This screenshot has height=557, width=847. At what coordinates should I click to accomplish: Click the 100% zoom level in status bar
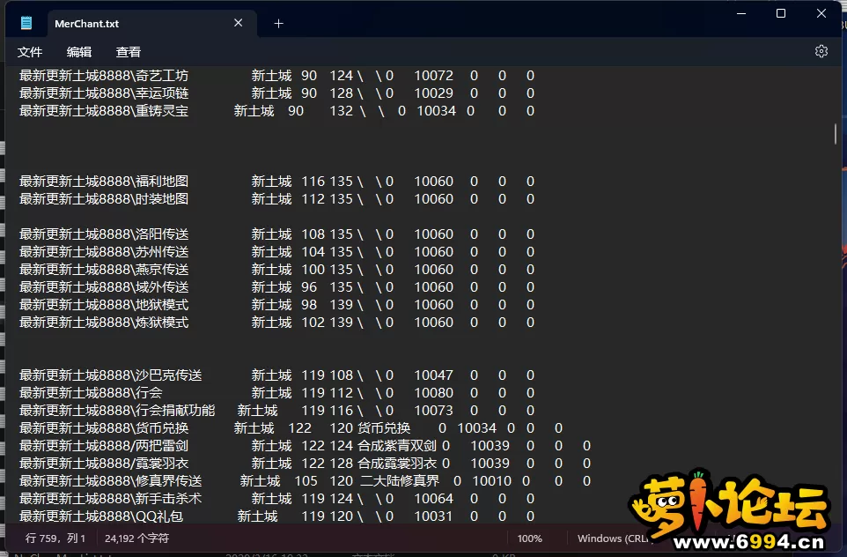coord(529,538)
